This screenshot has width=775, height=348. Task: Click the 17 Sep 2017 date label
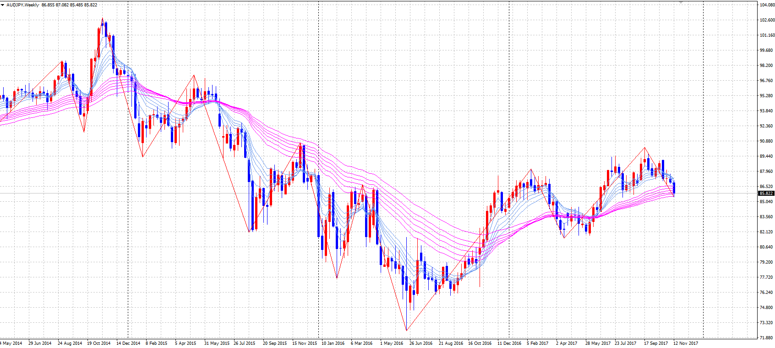pos(656,343)
